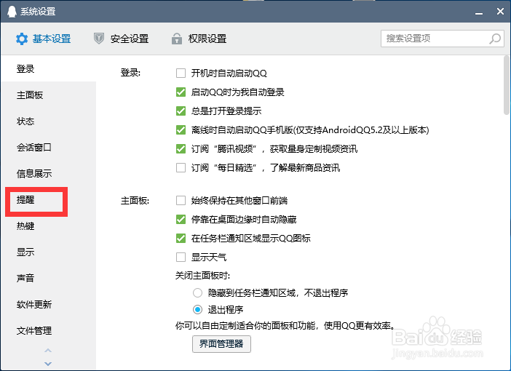511x371 pixels.
Task: Select 登录 in the sidebar
Action: (x=49, y=68)
